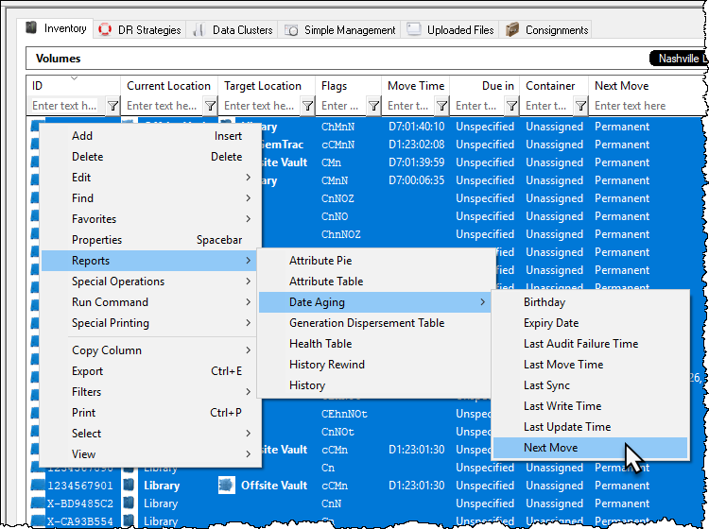Expand the Copy Column submenu arrow
The image size is (709, 529).
pos(249,350)
